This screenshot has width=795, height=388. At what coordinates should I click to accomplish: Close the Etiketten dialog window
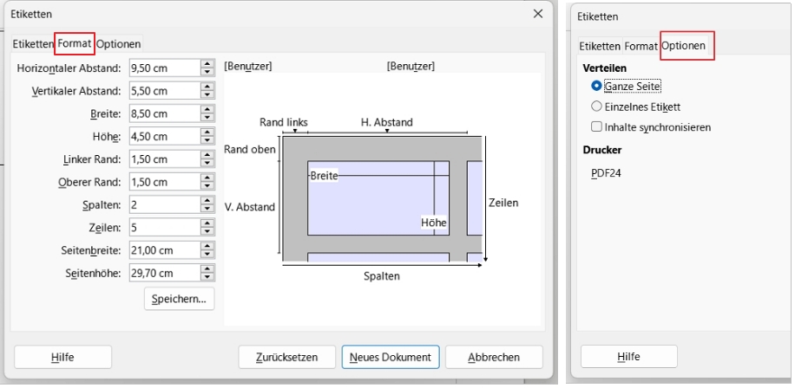(x=538, y=14)
